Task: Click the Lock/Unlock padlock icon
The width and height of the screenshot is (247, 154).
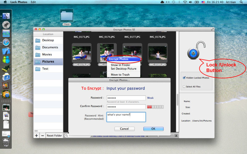Action: coord(196,50)
